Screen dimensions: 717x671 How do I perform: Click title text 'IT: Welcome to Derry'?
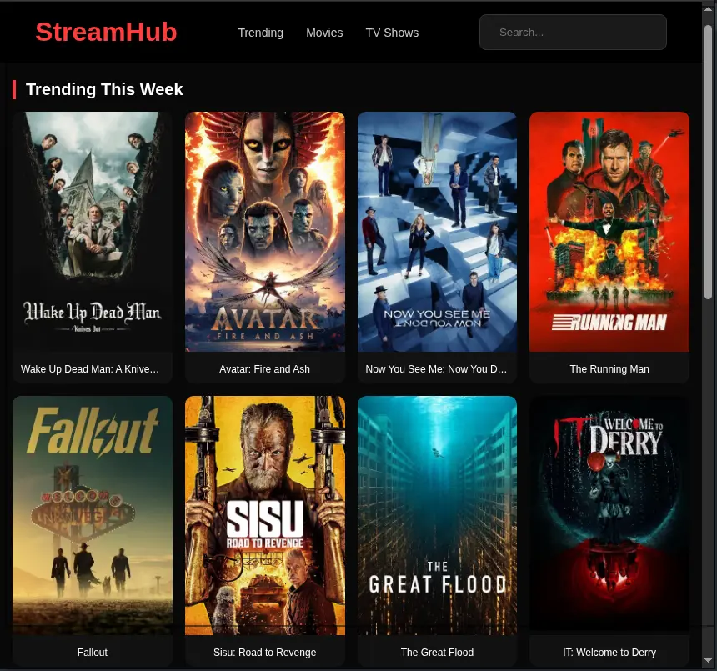(609, 653)
